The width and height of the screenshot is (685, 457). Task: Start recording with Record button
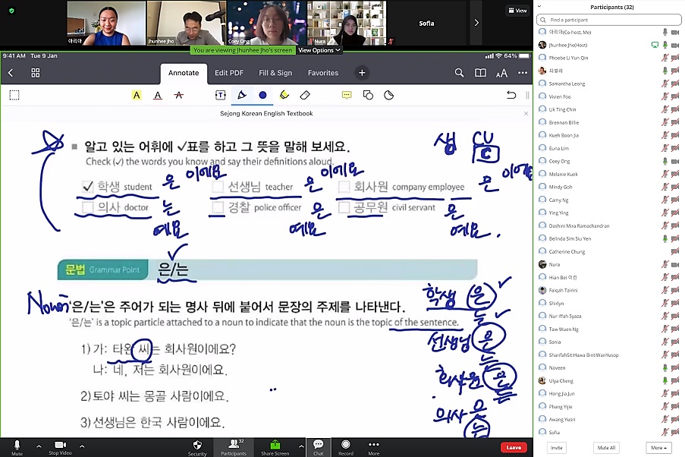click(346, 447)
